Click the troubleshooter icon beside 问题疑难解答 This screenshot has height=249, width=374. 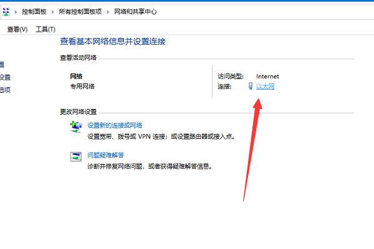pos(76,157)
